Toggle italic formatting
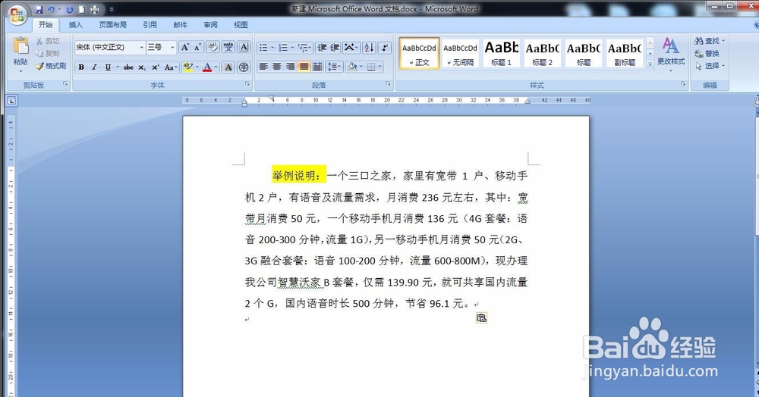Screen dimensions: 759x397 94,67
